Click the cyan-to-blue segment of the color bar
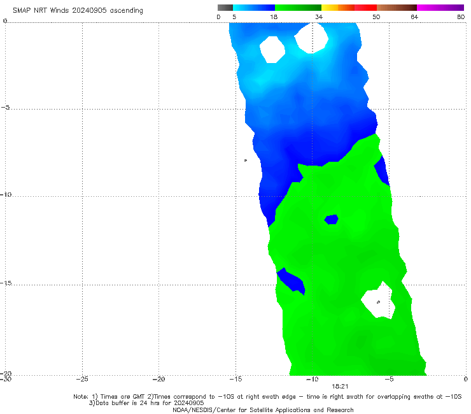This screenshot has height=414, width=471. [254, 8]
